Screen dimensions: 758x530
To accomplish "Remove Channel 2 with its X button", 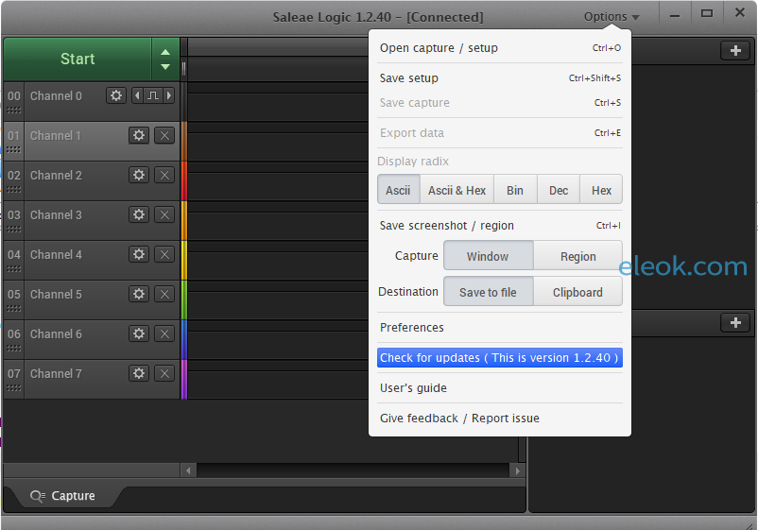I will [164, 175].
